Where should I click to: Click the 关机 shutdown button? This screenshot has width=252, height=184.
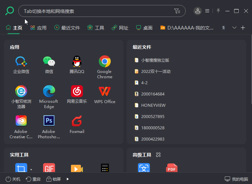13,179
